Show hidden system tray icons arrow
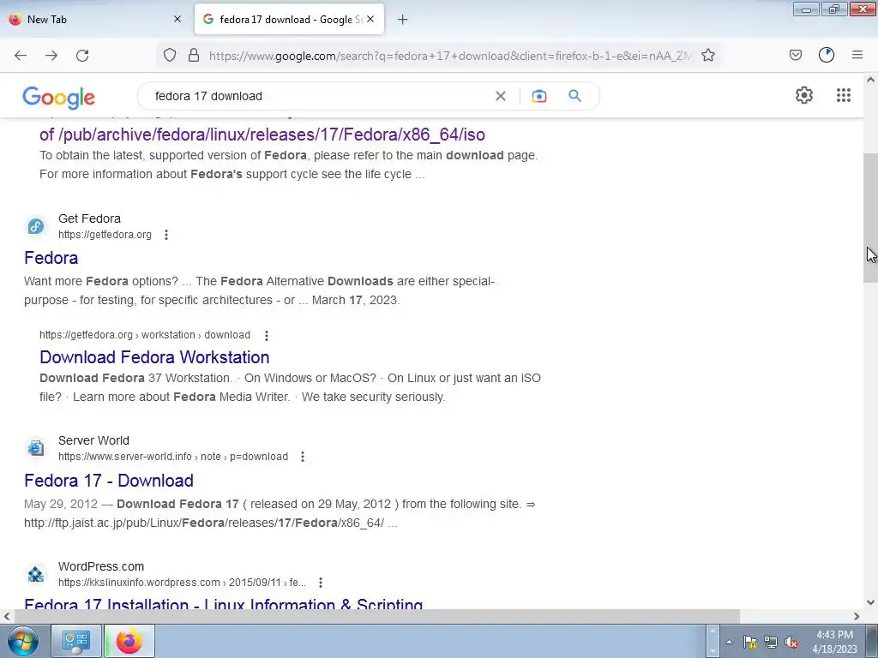Screen dimensions: 878x658 (x=729, y=642)
